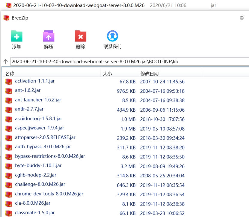
Task: Select jar icon of cia-8.0.0.M26.jar
Action: pyautogui.click(x=9, y=204)
